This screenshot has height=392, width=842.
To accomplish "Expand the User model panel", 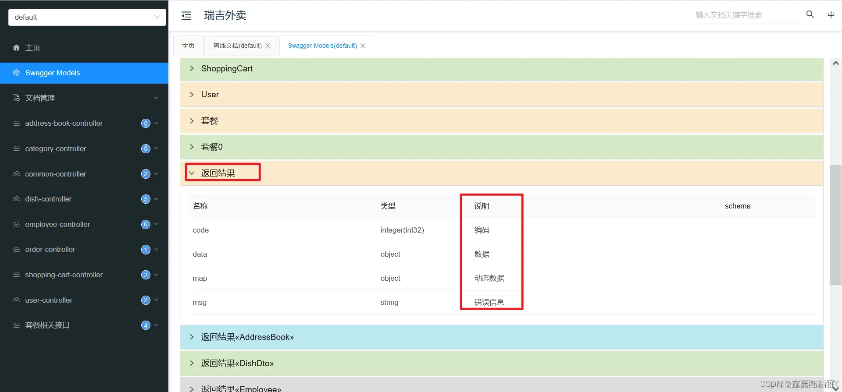I will pos(501,95).
